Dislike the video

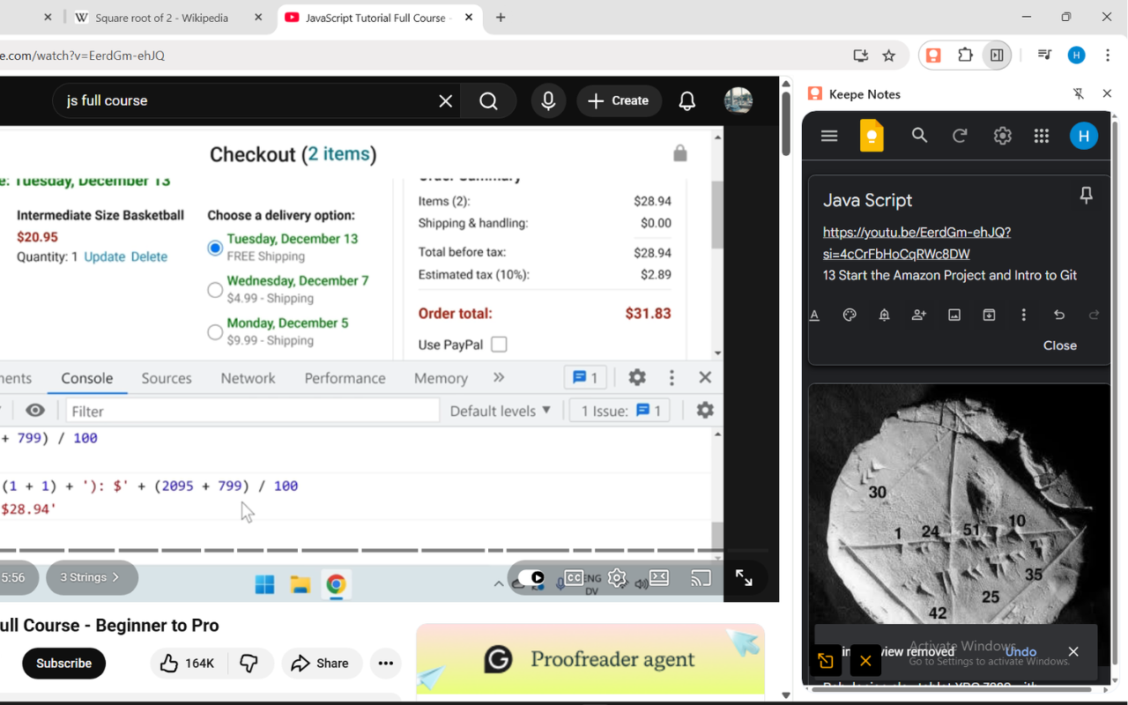249,664
